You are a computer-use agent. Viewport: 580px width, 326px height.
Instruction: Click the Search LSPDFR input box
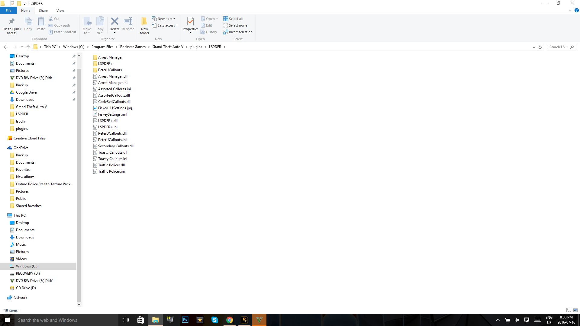click(558, 47)
